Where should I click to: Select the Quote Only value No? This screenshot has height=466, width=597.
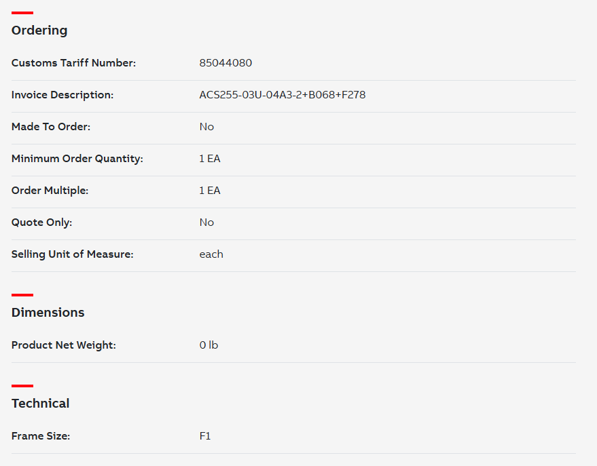point(206,222)
